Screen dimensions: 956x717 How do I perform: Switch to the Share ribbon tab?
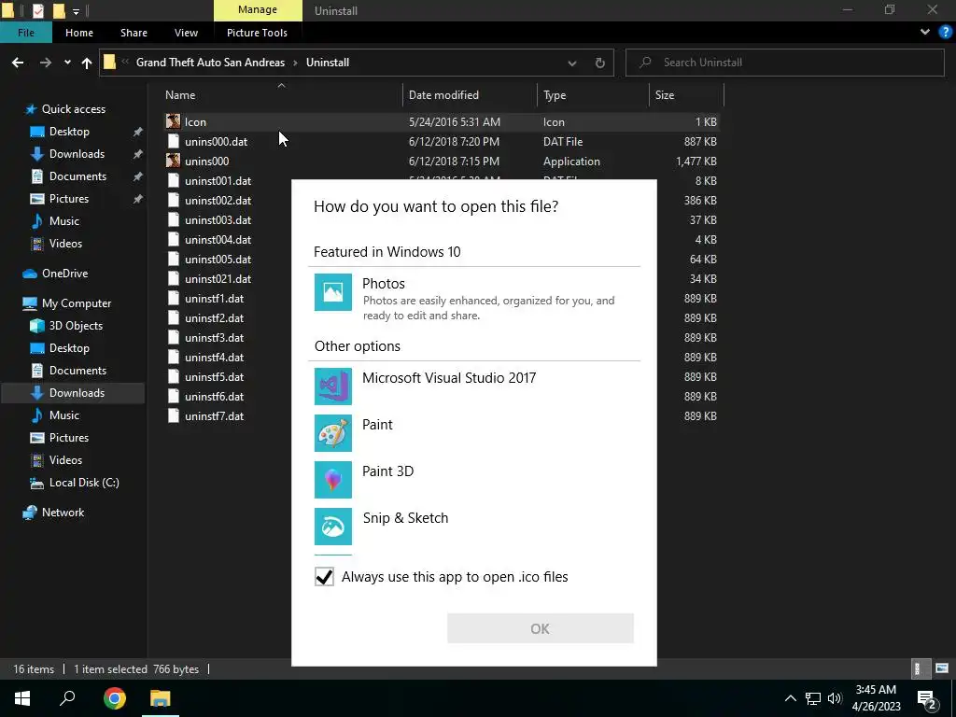[x=134, y=33]
